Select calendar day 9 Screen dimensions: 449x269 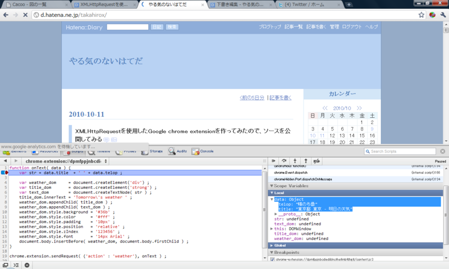click(x=372, y=129)
